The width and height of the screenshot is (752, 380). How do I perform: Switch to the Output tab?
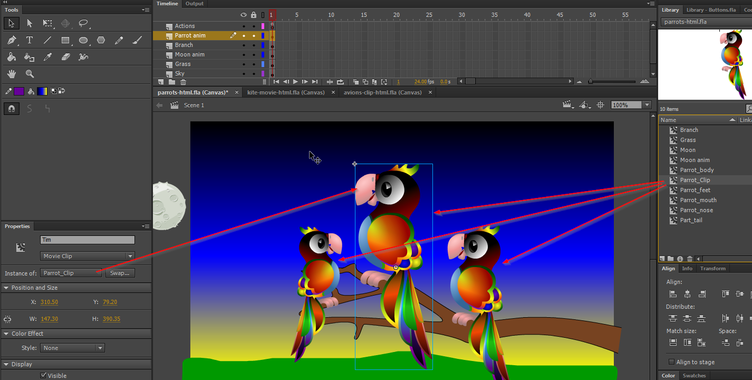[x=194, y=4]
